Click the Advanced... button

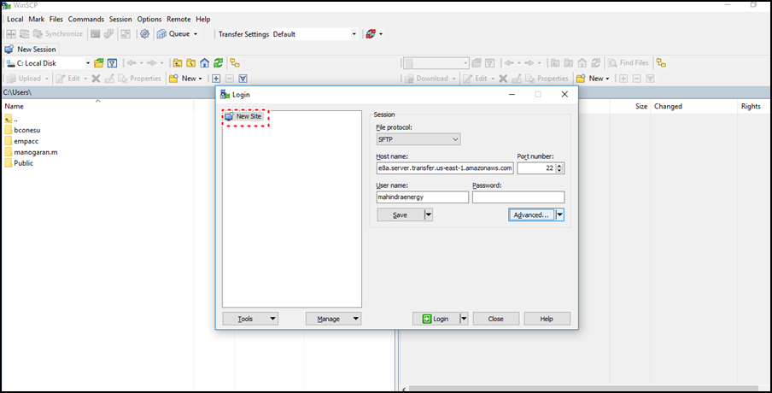531,214
